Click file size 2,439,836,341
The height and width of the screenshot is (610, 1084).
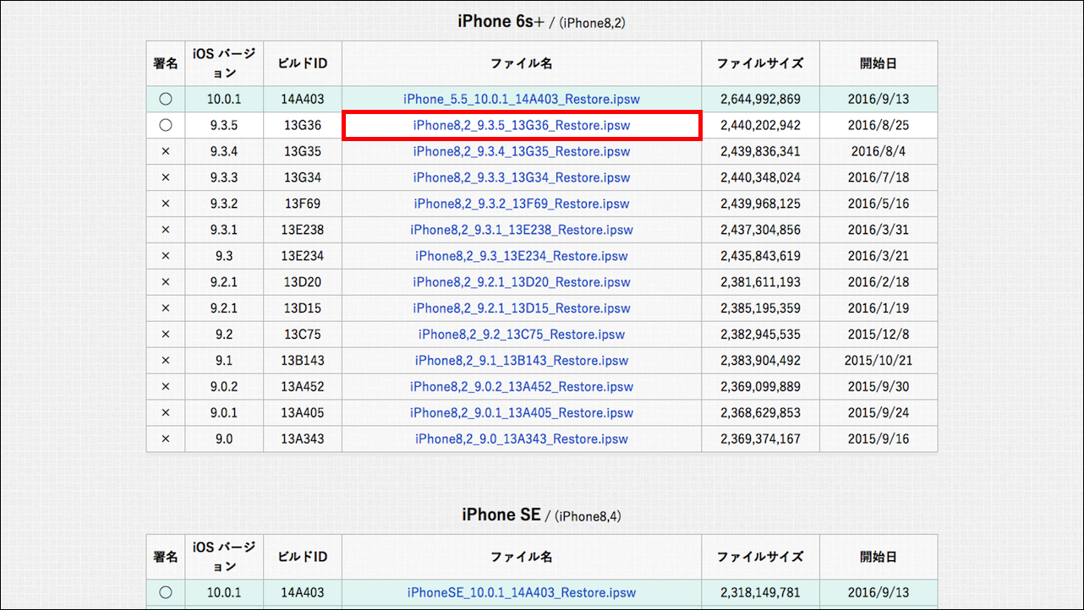[x=760, y=151]
